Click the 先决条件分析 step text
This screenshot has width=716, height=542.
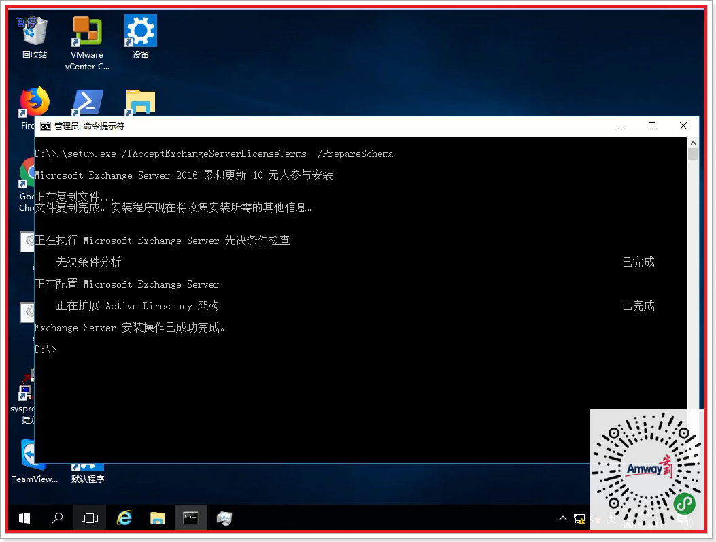(88, 262)
